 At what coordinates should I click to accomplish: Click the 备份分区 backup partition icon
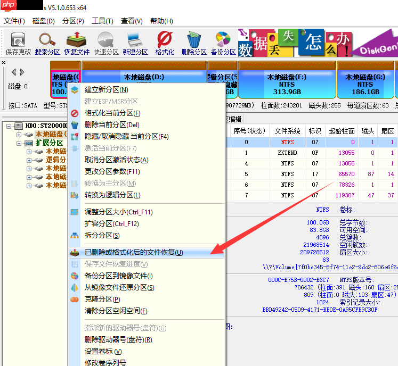click(223, 43)
